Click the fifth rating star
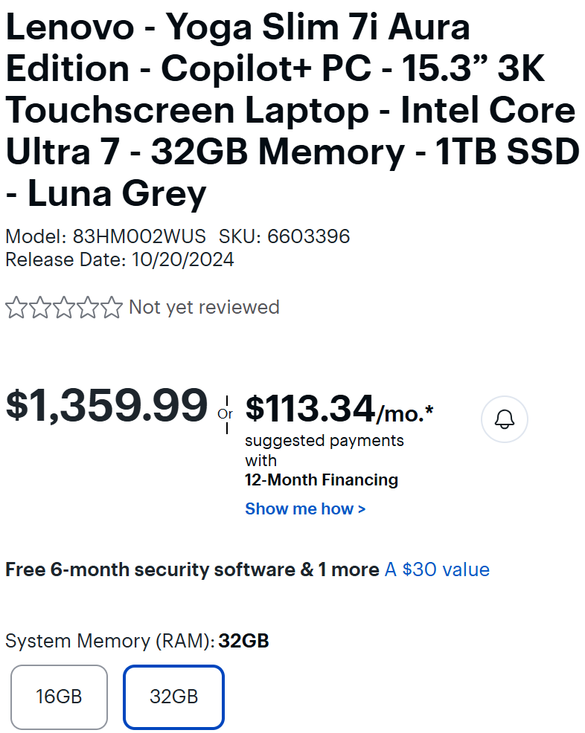The width and height of the screenshot is (585, 733). point(112,308)
